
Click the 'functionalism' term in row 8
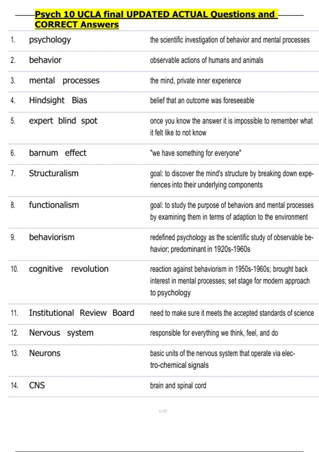coord(54,205)
